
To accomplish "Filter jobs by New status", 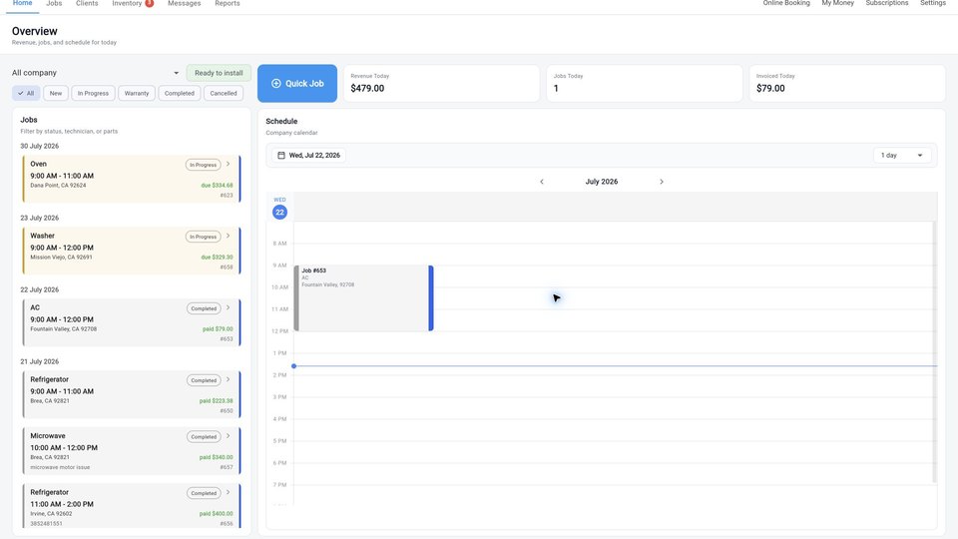I will tap(56, 94).
